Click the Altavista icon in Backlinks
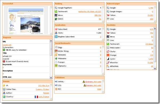Image resolution: width=160 pixels, height=104 pixels. click(108, 62)
